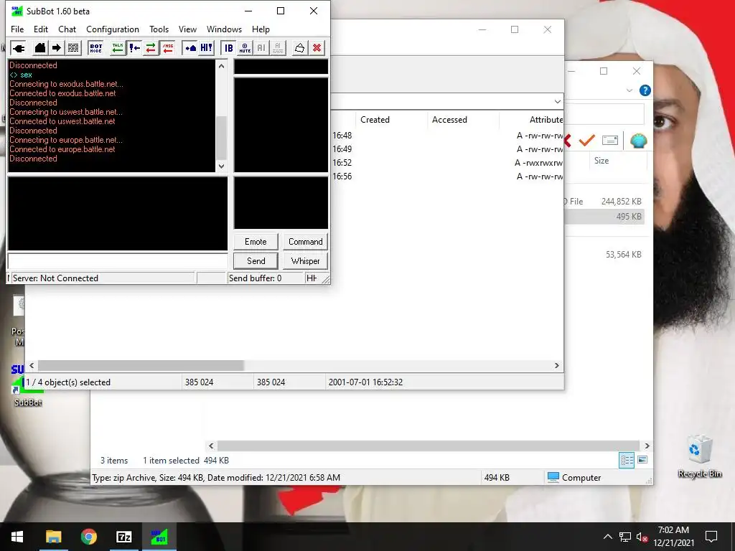Click the chat log vertical scrollbar thumb
Screen dimensions: 735x551
coord(221,138)
